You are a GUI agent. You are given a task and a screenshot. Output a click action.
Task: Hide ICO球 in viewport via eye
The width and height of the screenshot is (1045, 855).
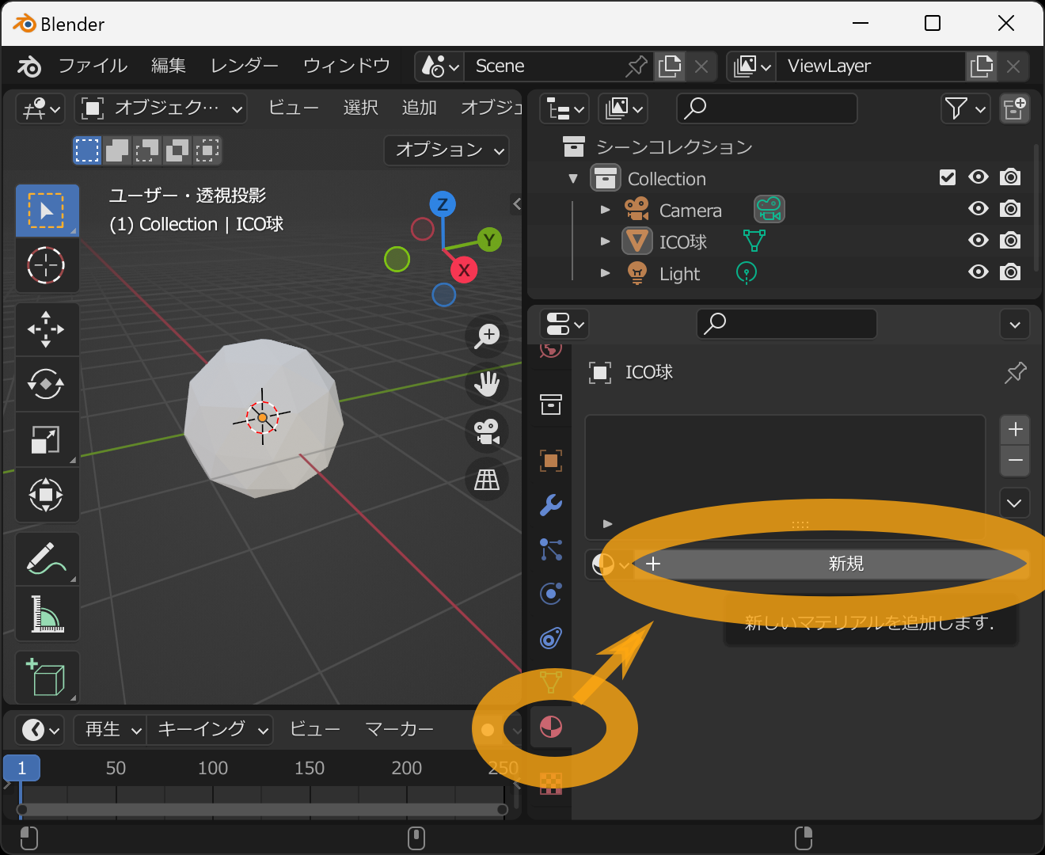coord(978,241)
